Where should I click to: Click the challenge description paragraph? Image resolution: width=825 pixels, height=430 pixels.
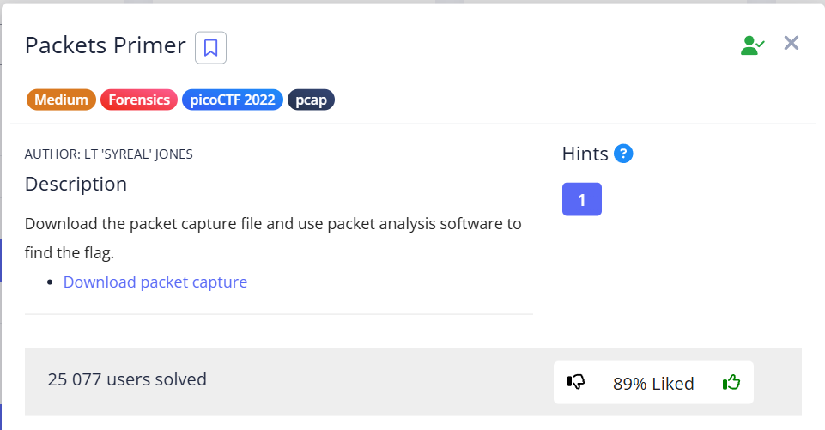(x=273, y=239)
